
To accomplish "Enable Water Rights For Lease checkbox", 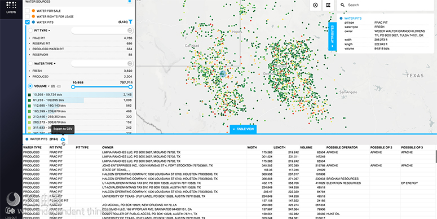I will [27, 16].
